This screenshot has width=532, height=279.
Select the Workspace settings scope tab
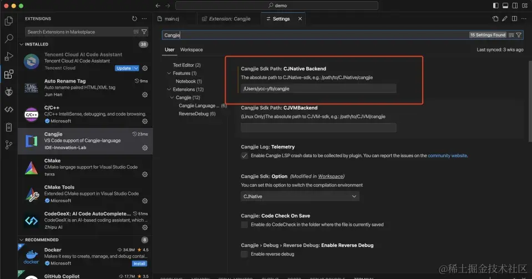(191, 49)
